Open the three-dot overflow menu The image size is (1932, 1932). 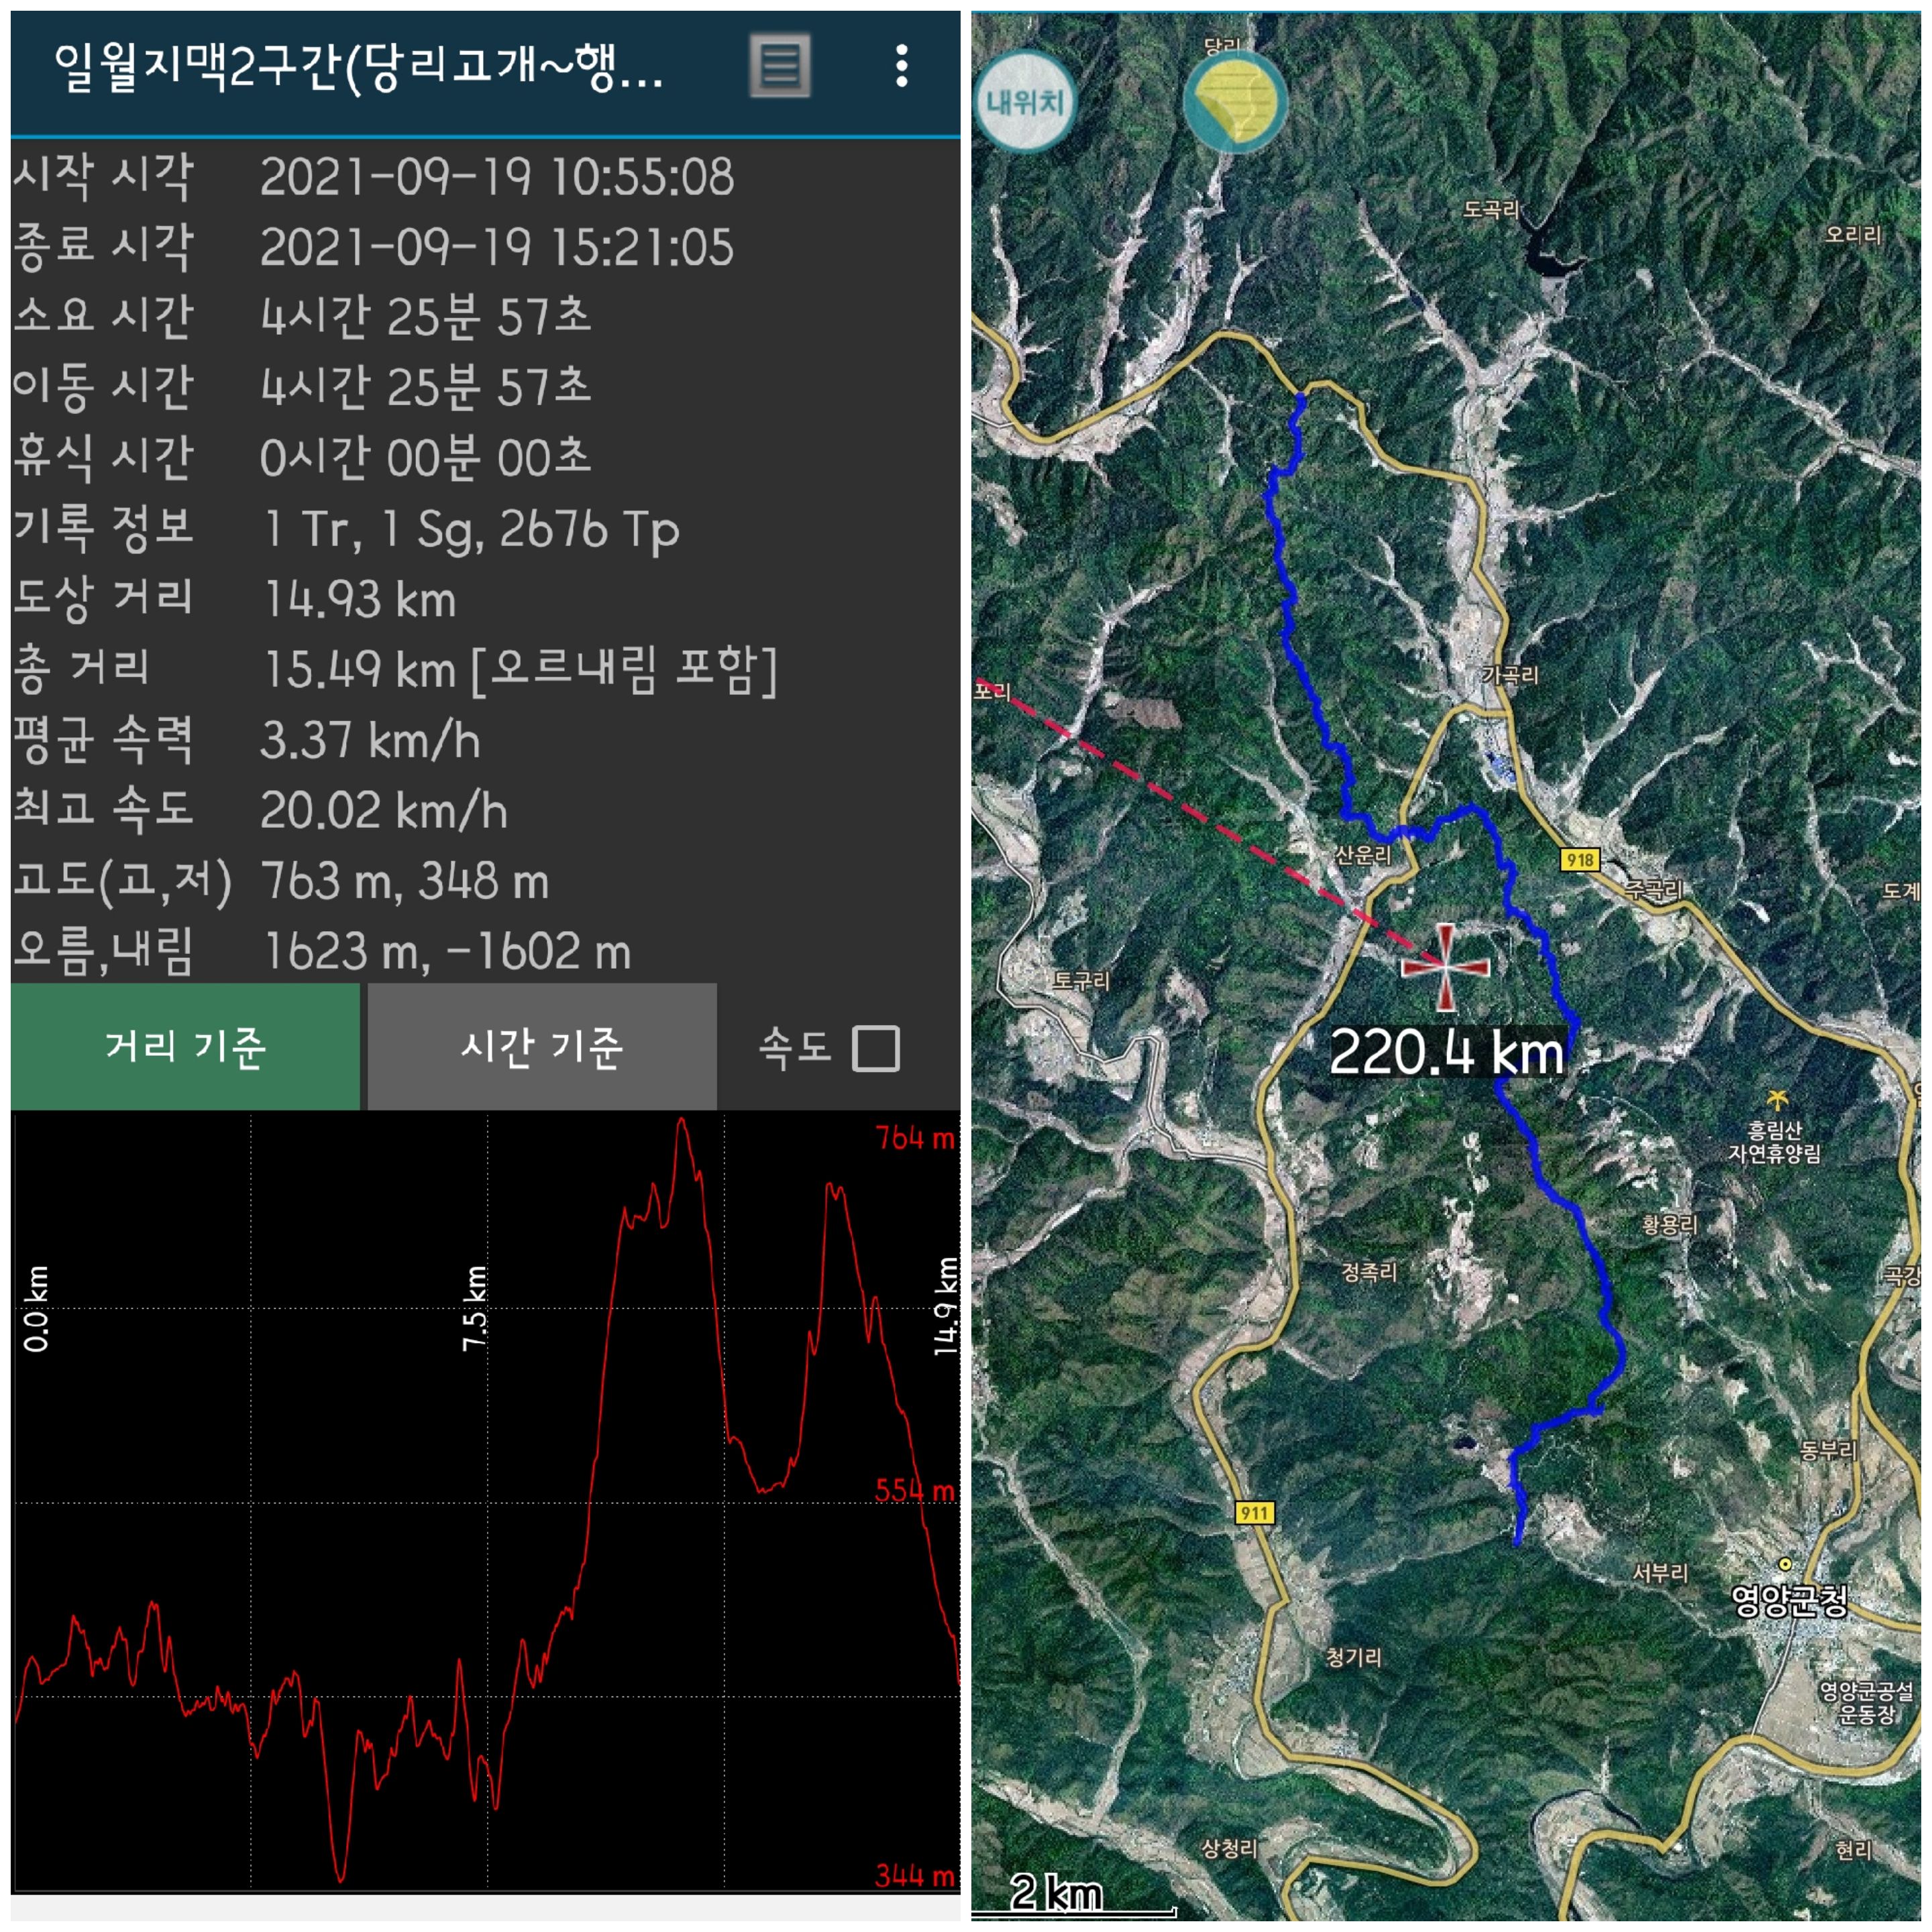pyautogui.click(x=901, y=66)
